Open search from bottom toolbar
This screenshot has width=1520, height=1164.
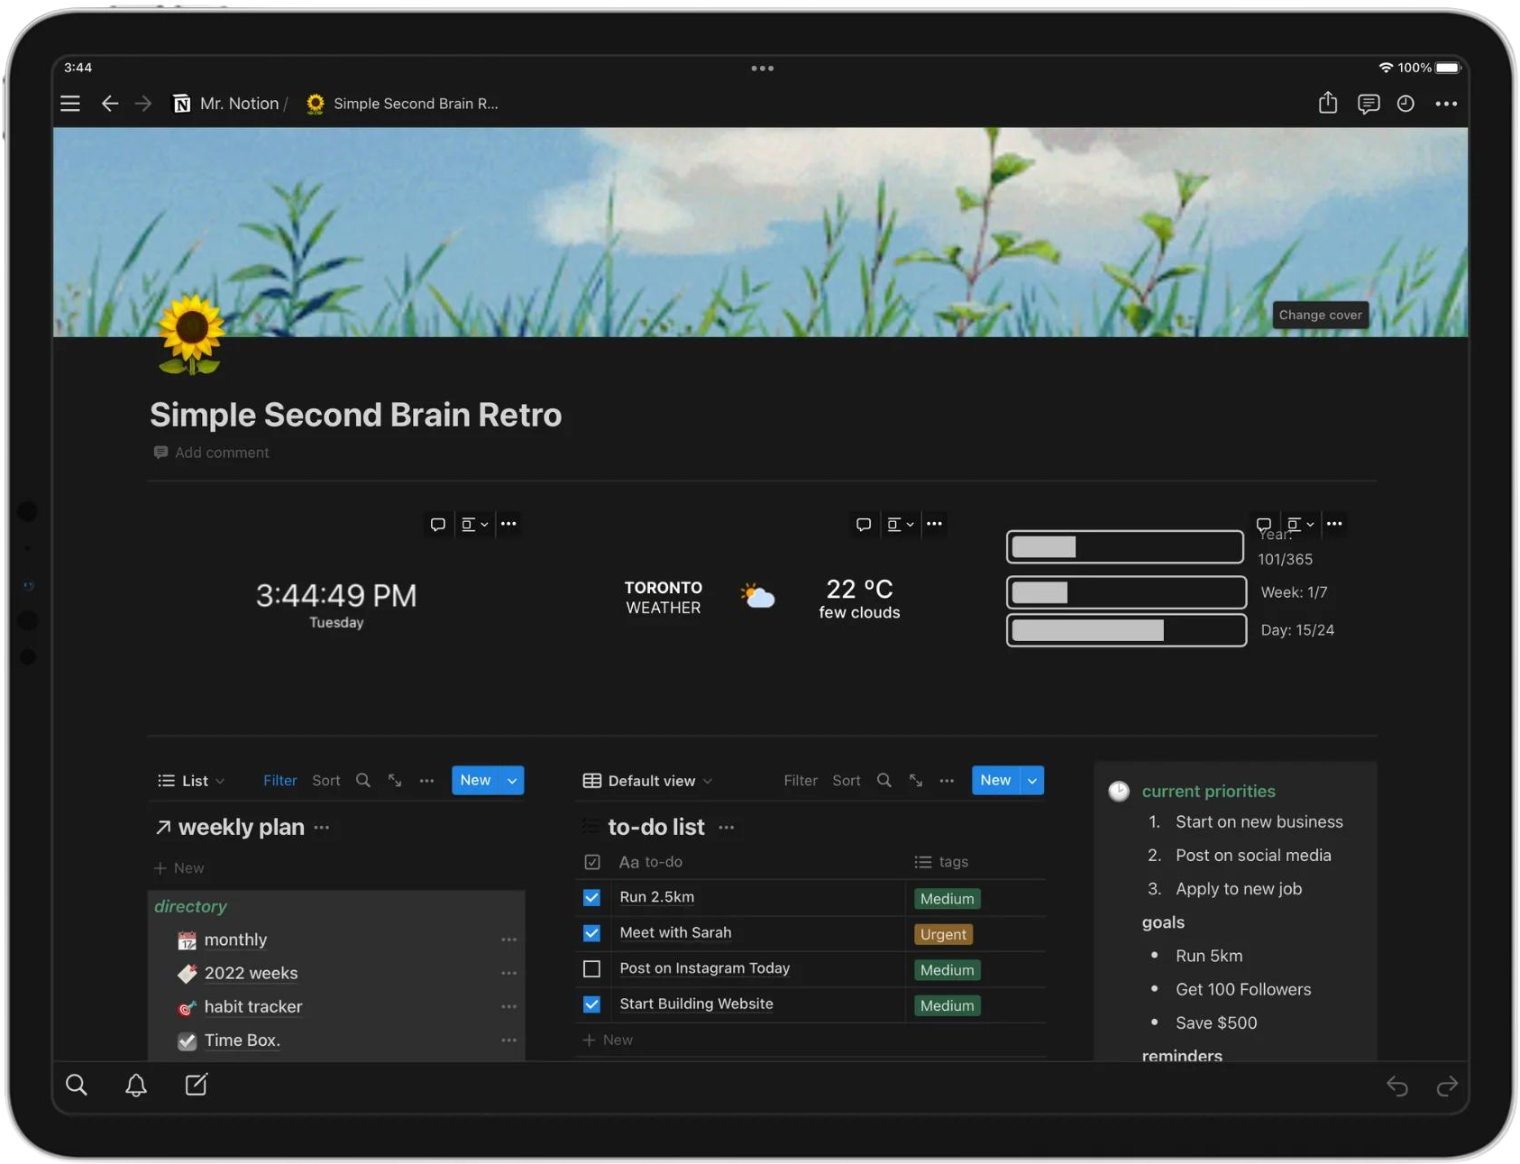tap(77, 1085)
